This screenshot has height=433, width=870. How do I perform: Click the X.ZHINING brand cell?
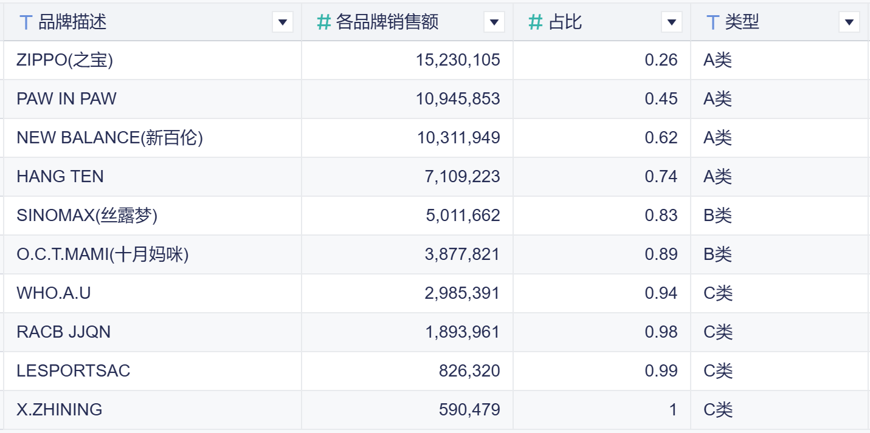click(153, 410)
